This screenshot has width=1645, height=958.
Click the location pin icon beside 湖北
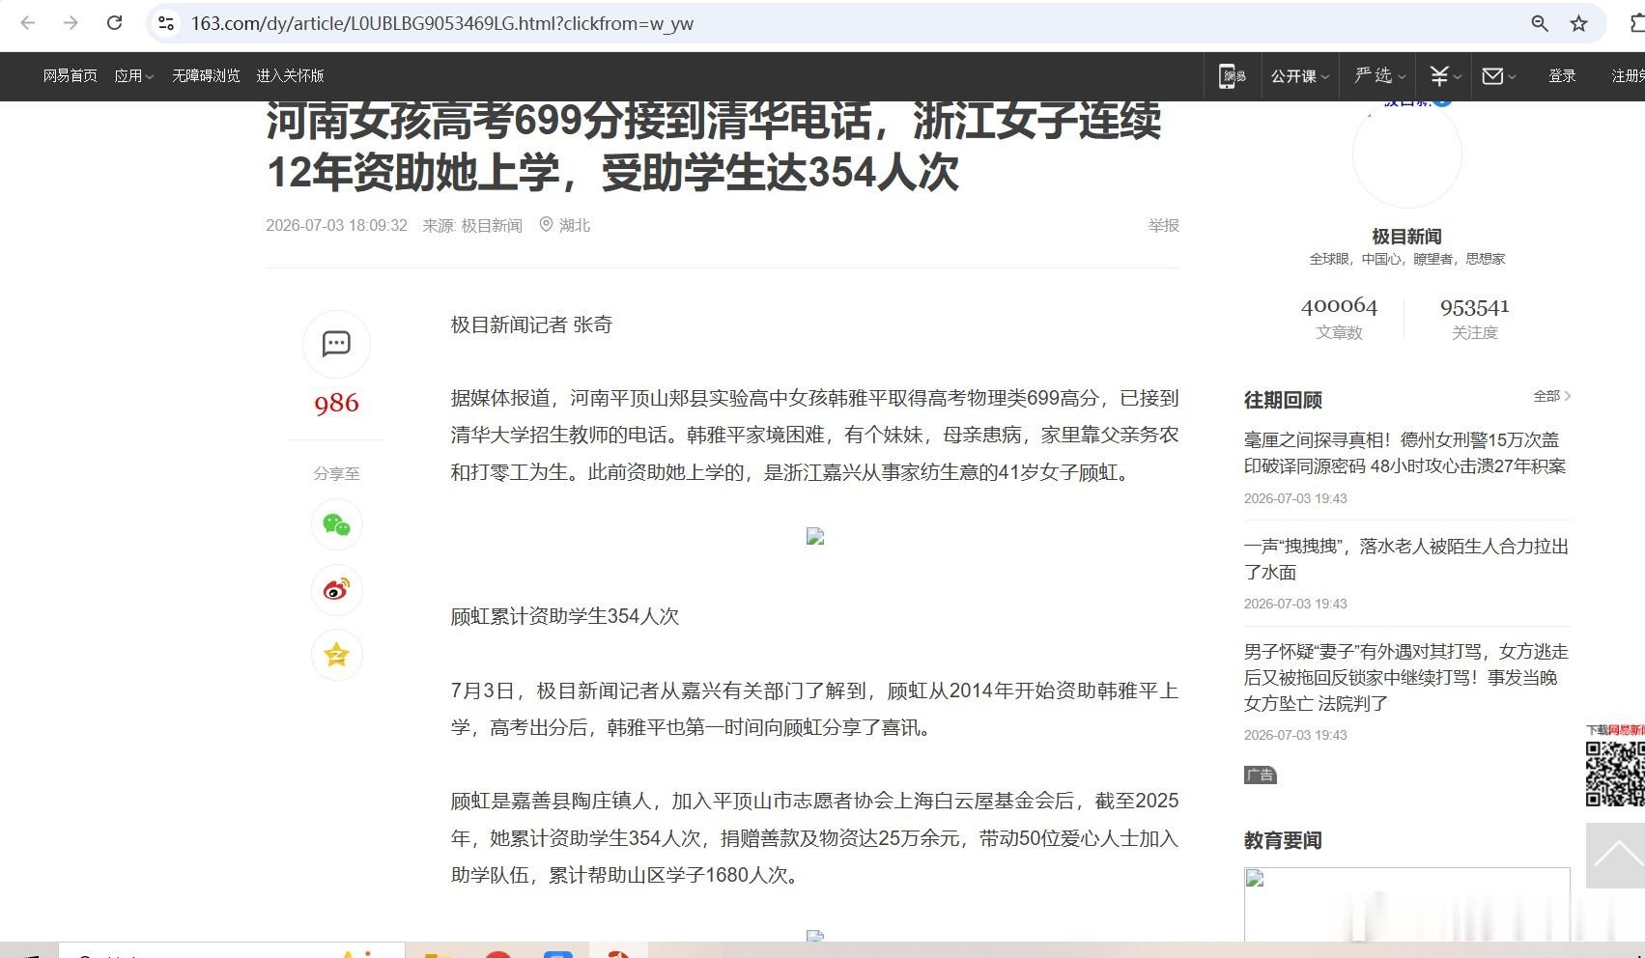coord(546,225)
